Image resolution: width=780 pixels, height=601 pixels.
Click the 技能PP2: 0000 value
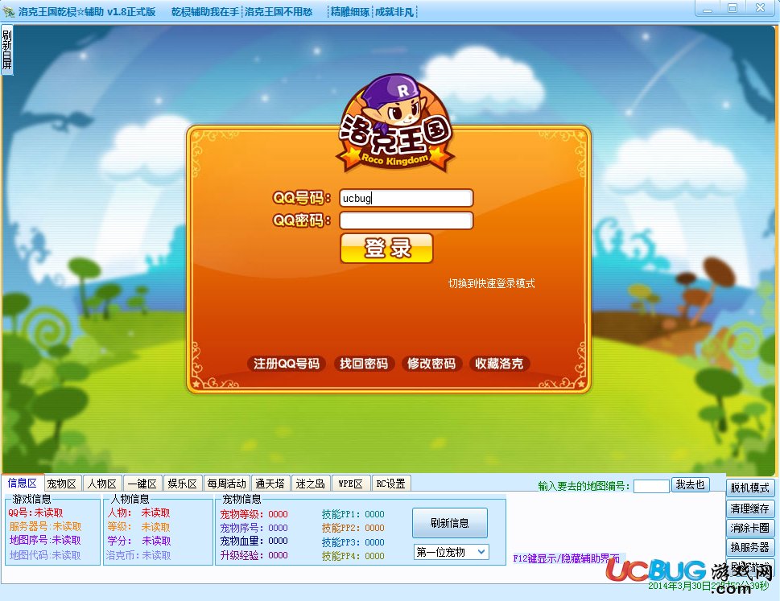coord(353,528)
